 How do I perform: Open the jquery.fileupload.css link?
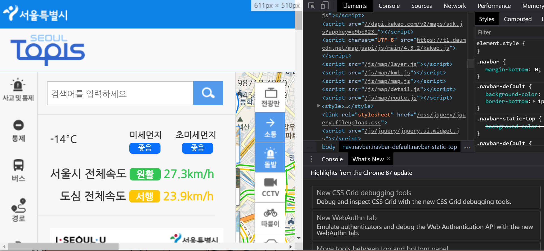[394, 119]
